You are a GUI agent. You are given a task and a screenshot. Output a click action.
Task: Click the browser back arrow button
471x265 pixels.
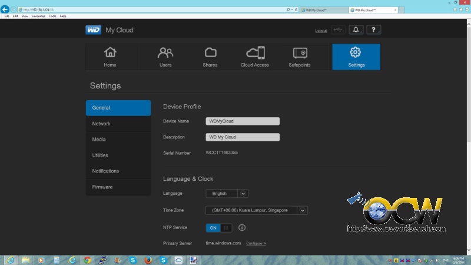(5, 9)
